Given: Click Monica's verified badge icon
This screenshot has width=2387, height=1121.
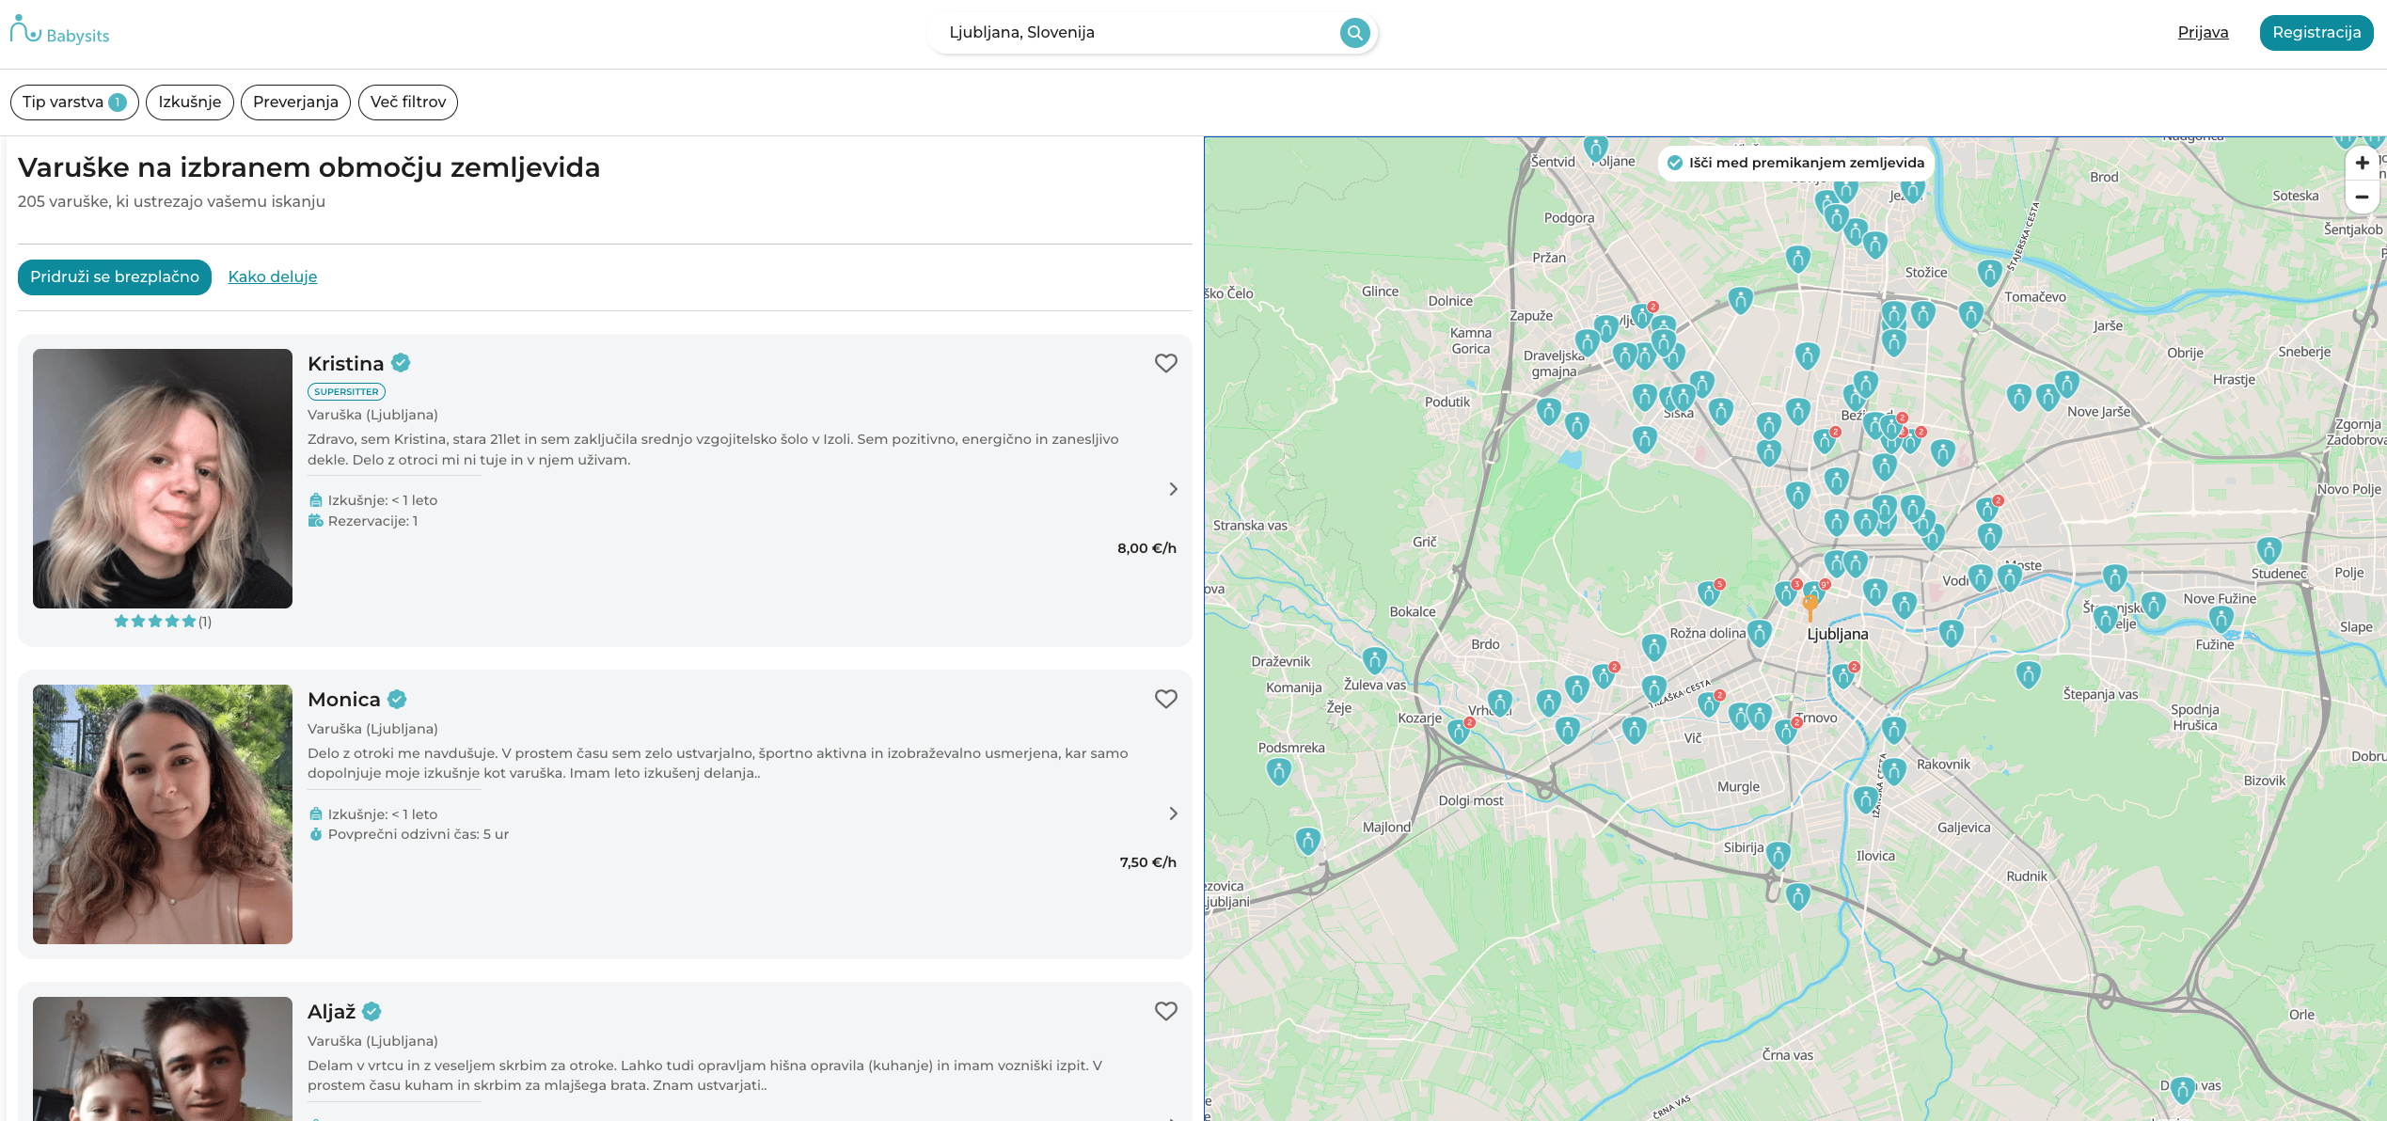Looking at the screenshot, I should [x=397, y=699].
